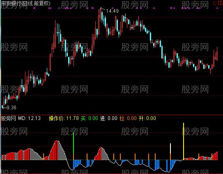
Task: Click the 操作价: 11.78 value
Action: [x=64, y=118]
